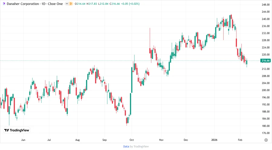Click the 232.00 price axis label
The height and width of the screenshot is (150, 272).
[x=266, y=33]
